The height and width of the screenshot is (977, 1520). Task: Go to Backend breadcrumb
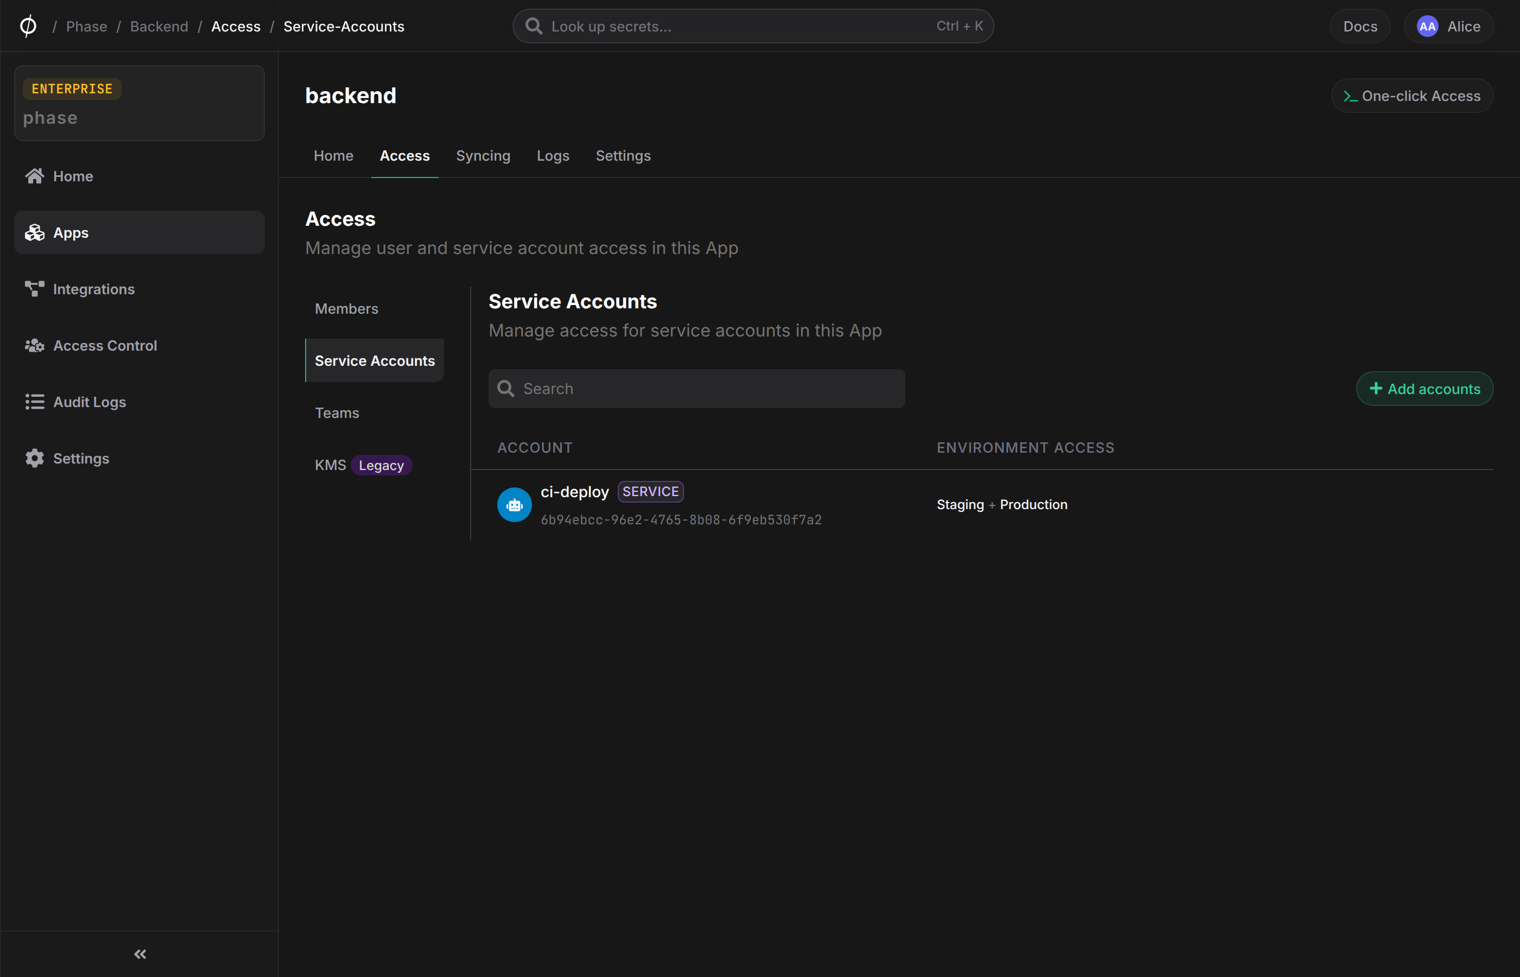coord(159,26)
